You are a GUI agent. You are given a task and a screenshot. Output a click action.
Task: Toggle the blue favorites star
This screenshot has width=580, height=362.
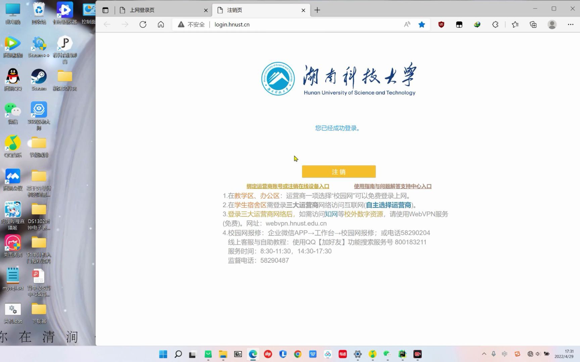pos(422,24)
